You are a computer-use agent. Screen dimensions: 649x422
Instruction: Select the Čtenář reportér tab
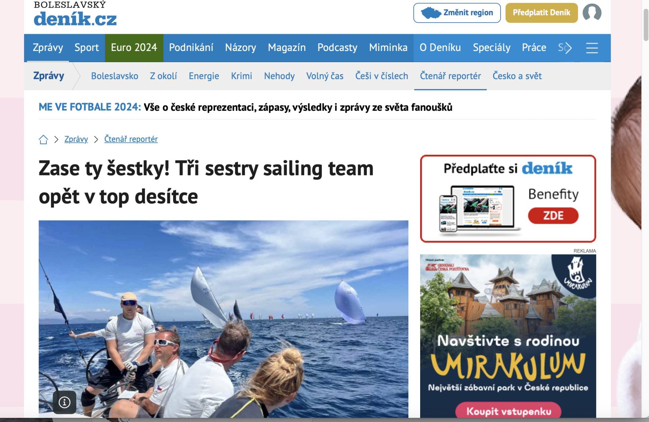coord(450,76)
